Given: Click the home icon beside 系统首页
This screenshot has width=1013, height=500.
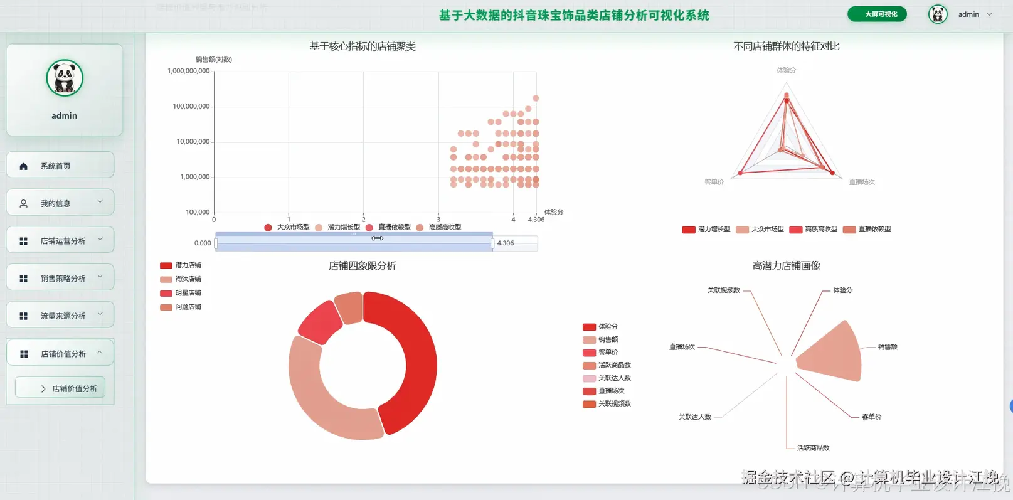Looking at the screenshot, I should [24, 166].
